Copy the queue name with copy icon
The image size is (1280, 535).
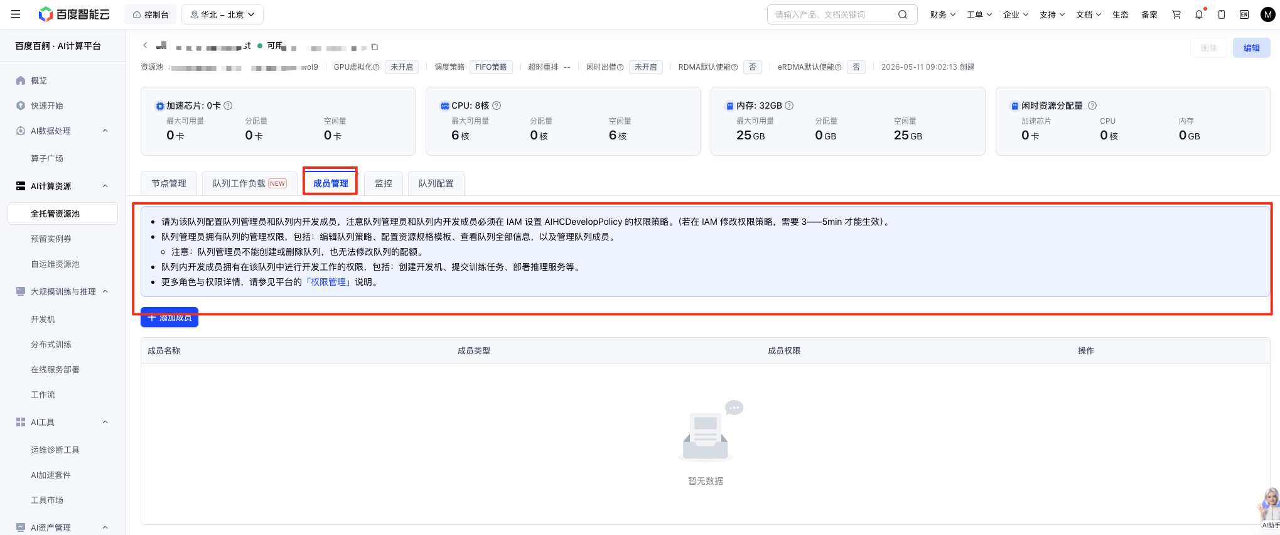(375, 47)
